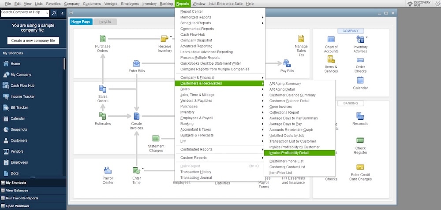Click the Enter Bills icon

point(136,63)
